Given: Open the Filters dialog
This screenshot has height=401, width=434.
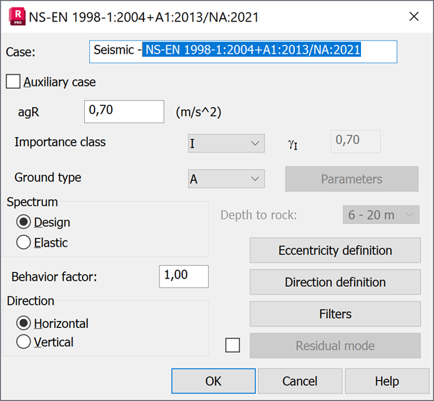Looking at the screenshot, I should point(335,314).
